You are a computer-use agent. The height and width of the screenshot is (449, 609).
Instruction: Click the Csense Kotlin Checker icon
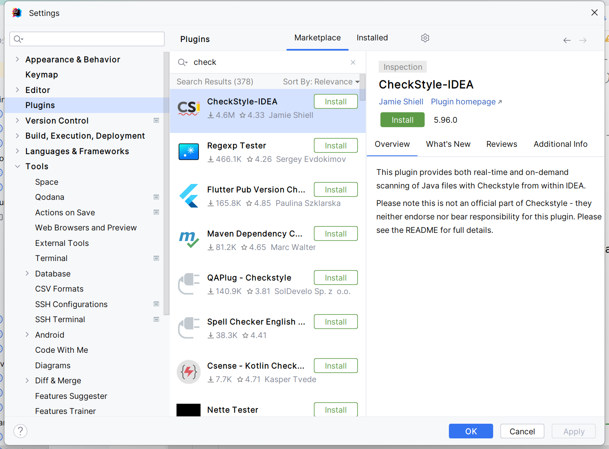coord(189,372)
